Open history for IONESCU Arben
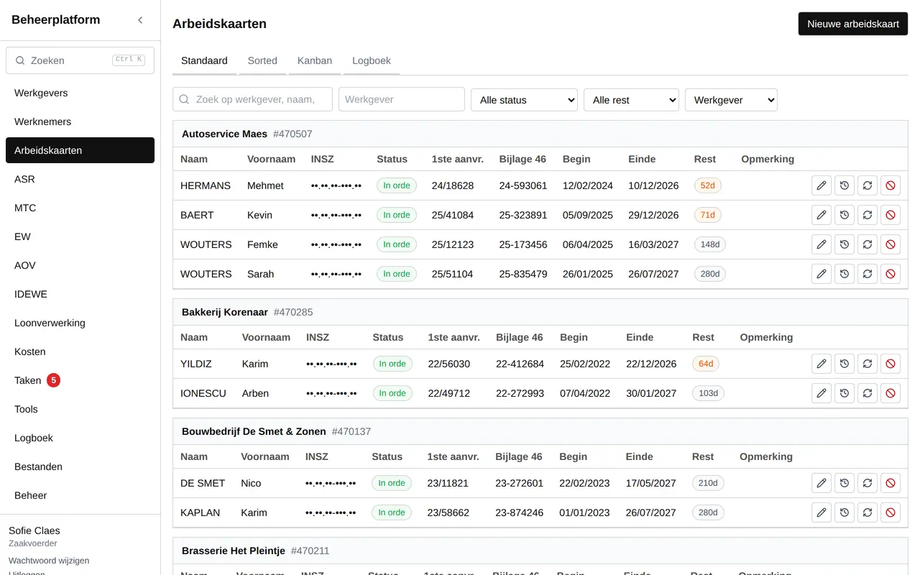Screen dimensions: 920x575 845,393
